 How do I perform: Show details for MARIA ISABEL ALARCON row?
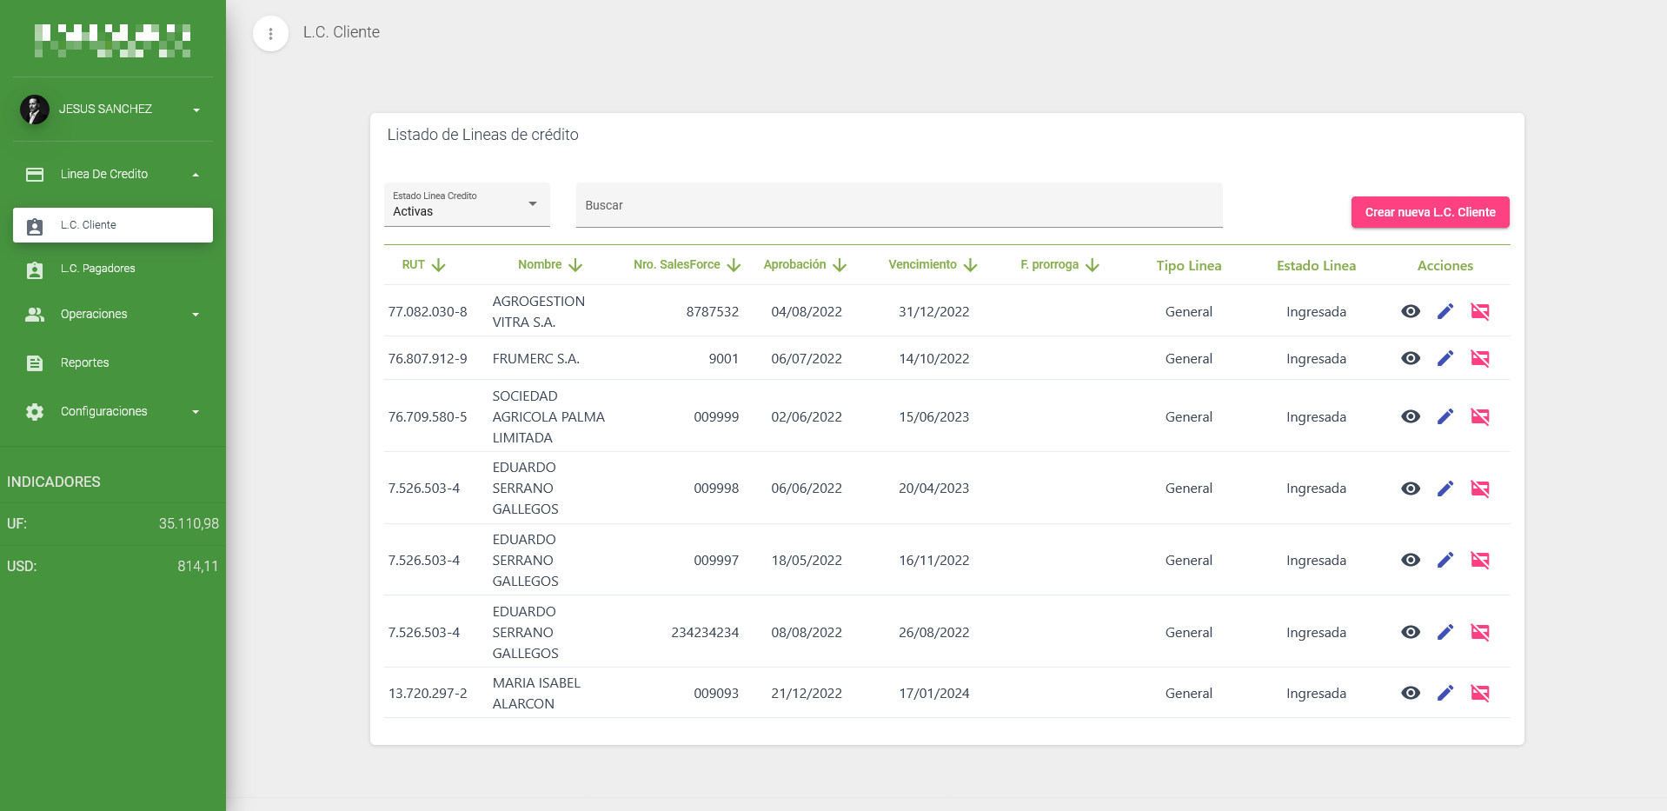click(1410, 694)
